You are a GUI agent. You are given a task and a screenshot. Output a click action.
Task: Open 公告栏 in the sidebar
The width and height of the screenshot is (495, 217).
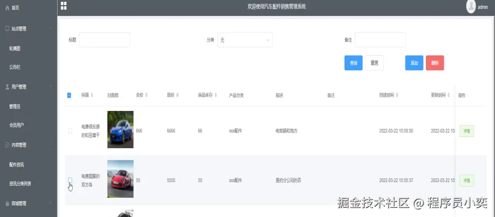[15, 67]
